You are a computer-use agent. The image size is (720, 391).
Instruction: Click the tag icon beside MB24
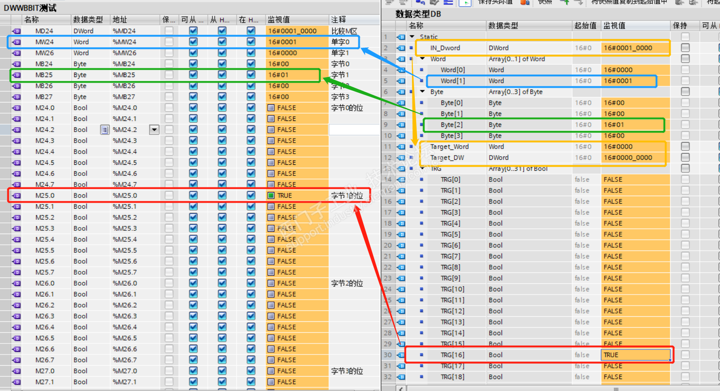click(17, 64)
